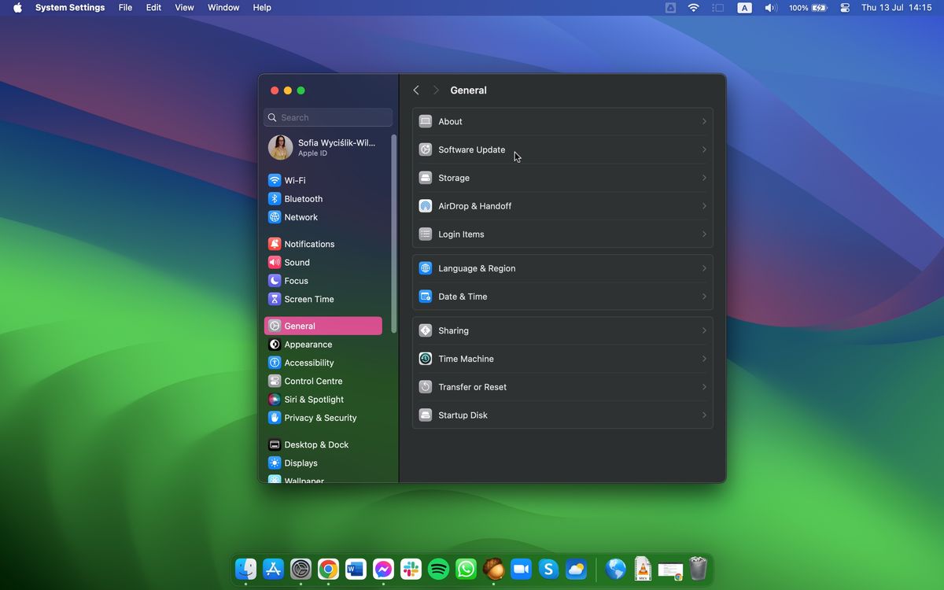This screenshot has height=590, width=944.
Task: Click the Wi-Fi icon in the menu bar
Action: click(x=693, y=8)
